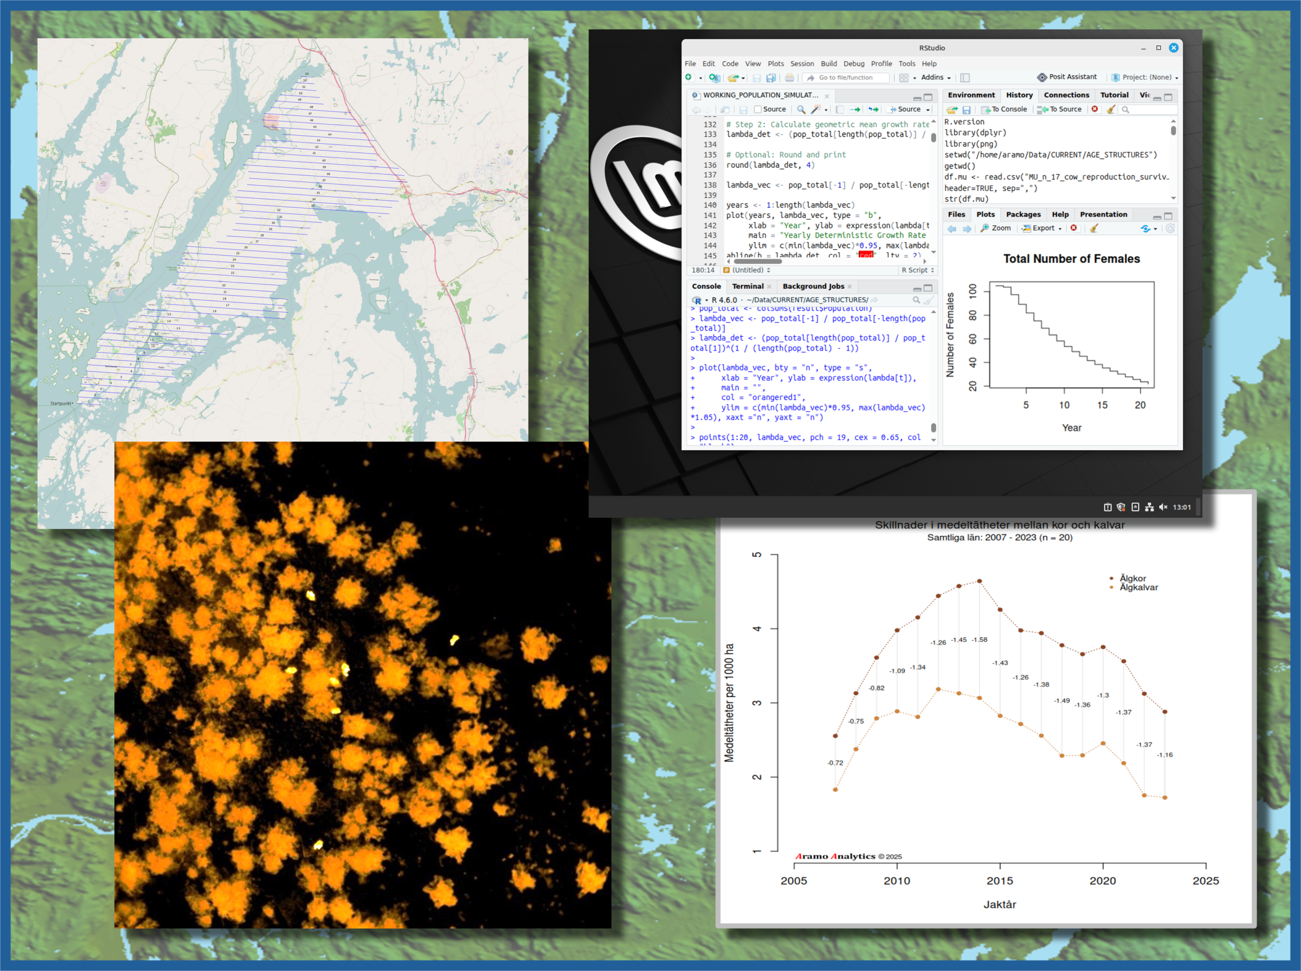
Task: Click the red remove-plot icon in Plots pane
Action: point(1074,228)
